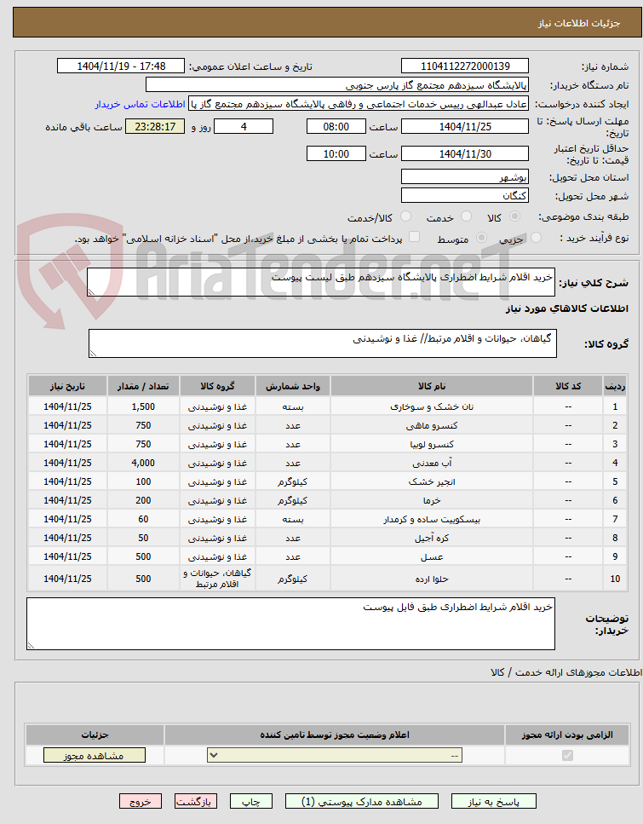Screen dimensions: 643x824
Task: Click the نام کالا column header
Action: pos(432,386)
